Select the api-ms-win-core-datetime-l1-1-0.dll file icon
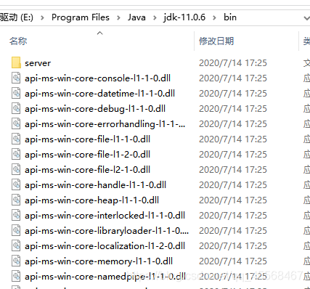This screenshot has width=310, height=289. [16, 94]
